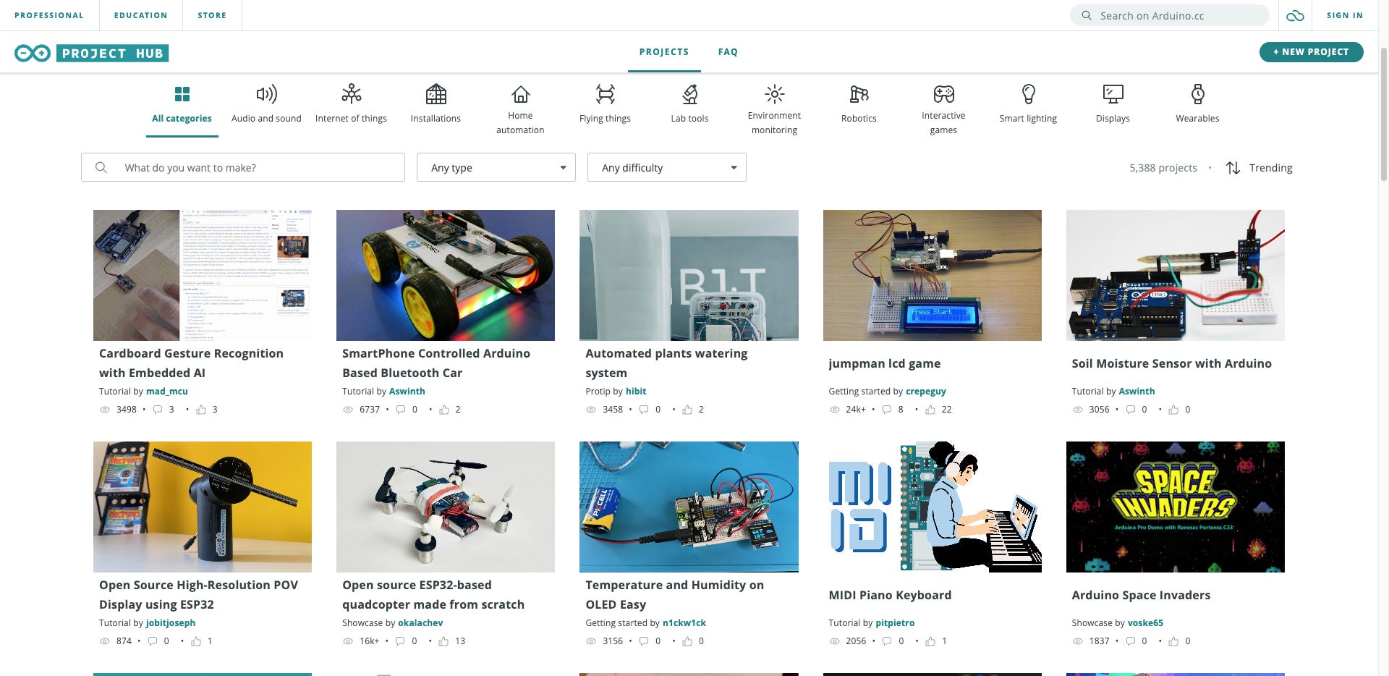The height and width of the screenshot is (676, 1389).
Task: Click the like icon on ESP32 quadcopter project
Action: click(443, 641)
